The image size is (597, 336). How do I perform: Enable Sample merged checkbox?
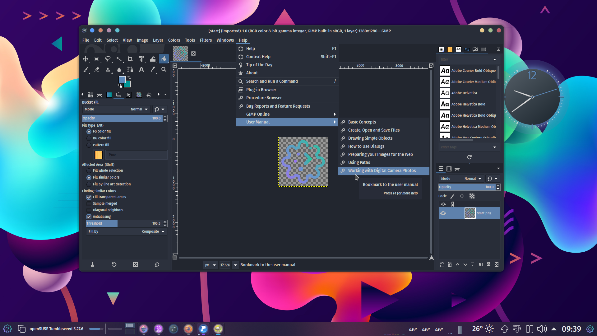click(x=89, y=204)
